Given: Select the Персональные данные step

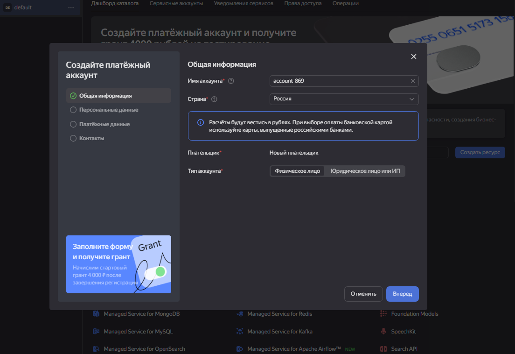Looking at the screenshot, I should (108, 110).
